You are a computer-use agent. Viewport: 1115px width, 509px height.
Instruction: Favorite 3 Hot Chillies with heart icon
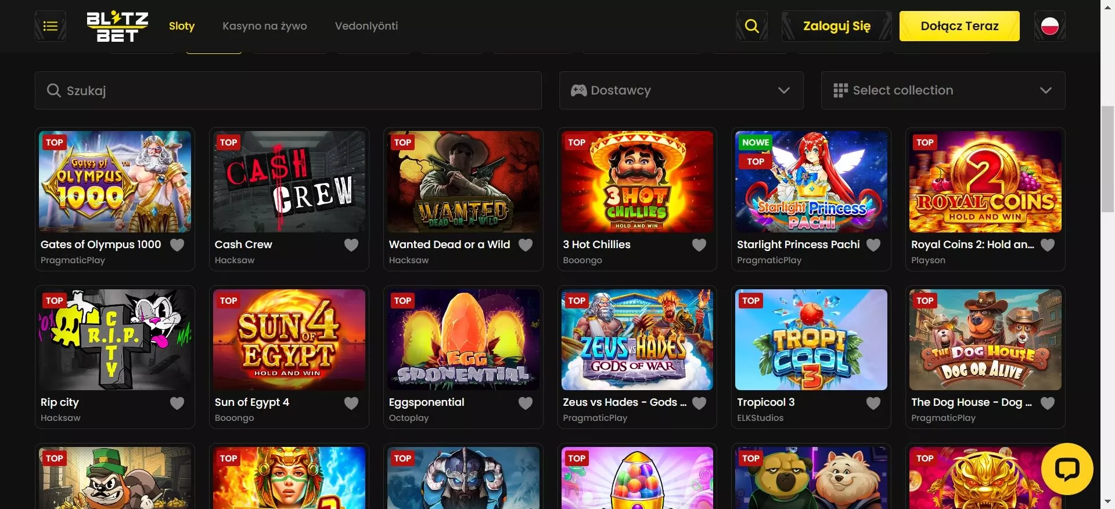(x=699, y=245)
